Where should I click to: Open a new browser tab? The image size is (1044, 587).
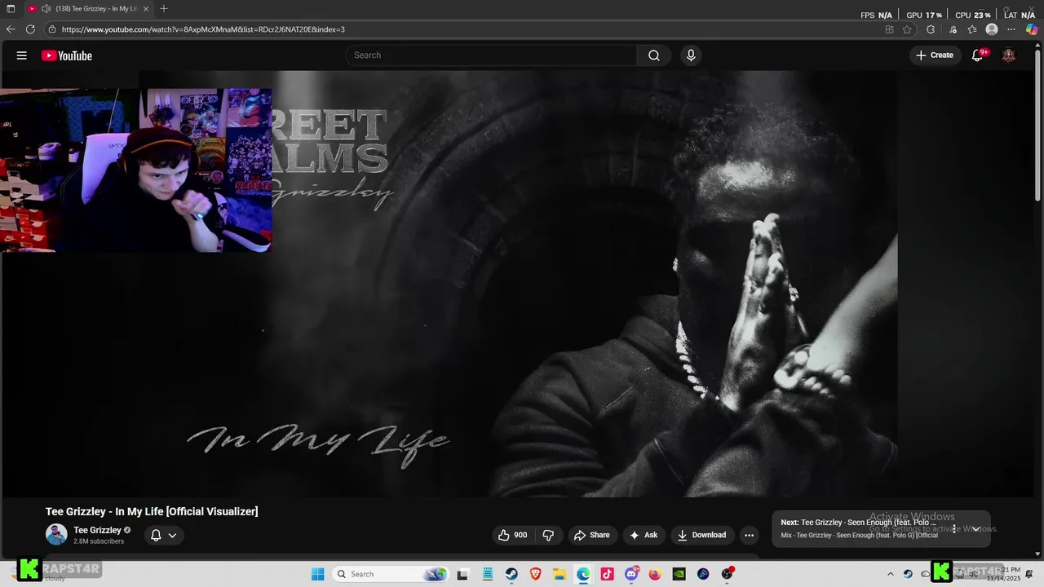(x=164, y=8)
